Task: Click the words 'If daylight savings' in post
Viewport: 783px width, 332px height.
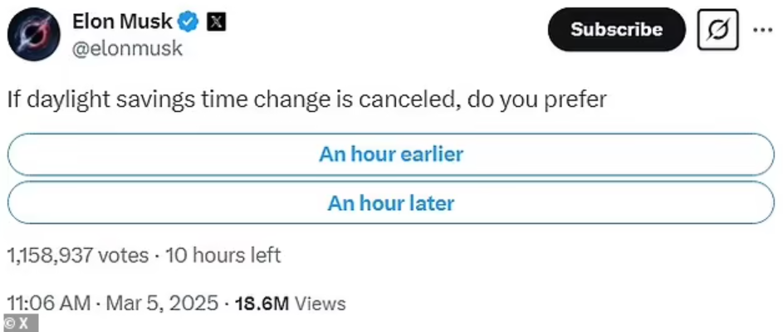Action: click(100, 100)
